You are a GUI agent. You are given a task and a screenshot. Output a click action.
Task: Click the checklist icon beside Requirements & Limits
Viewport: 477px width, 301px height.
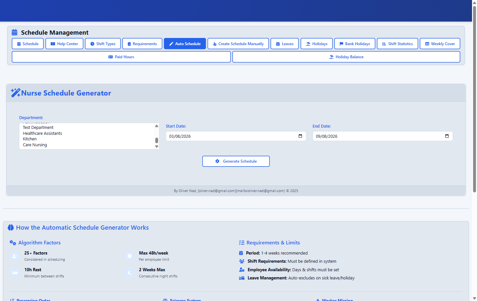point(242,243)
